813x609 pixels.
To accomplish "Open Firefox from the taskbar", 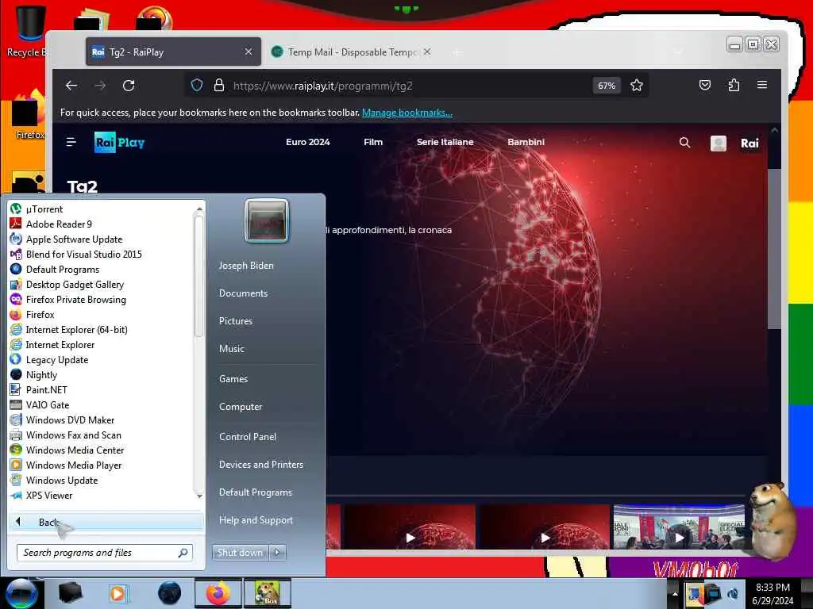I will pos(218,593).
